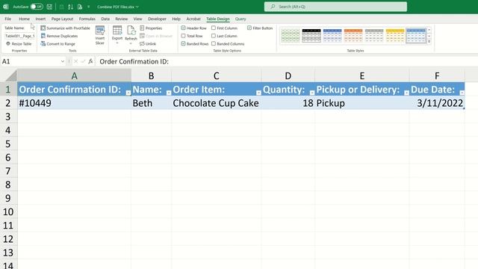Toggle Header Row checkbox
This screenshot has height=269, width=478.
click(183, 28)
